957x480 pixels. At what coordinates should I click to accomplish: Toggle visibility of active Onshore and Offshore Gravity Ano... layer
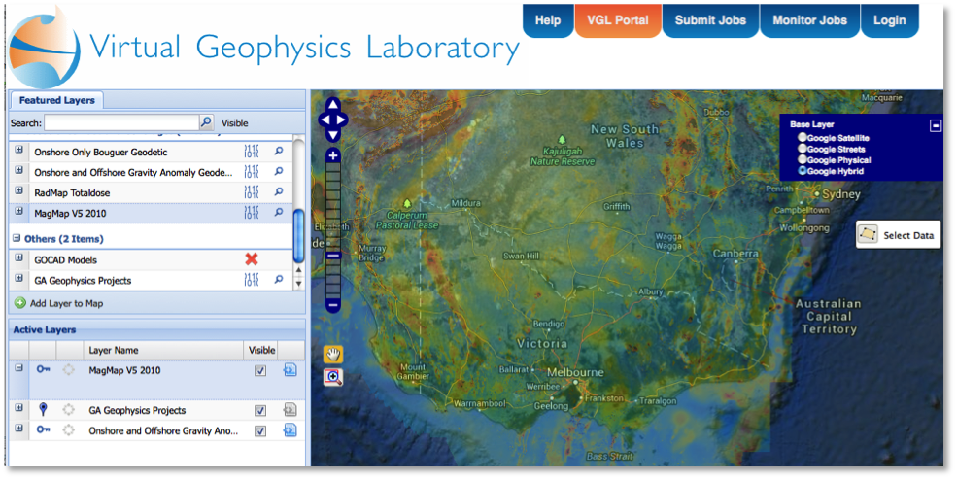pyautogui.click(x=260, y=430)
